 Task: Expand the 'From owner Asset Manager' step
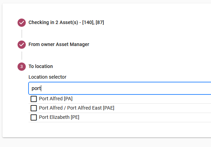pos(59,44)
